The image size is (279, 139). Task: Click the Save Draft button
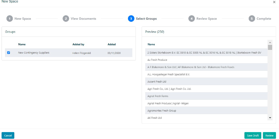point(253,136)
